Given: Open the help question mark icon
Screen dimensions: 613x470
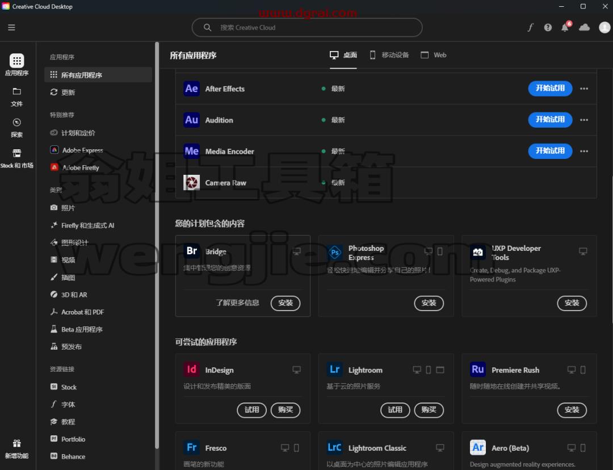Looking at the screenshot, I should pyautogui.click(x=548, y=27).
